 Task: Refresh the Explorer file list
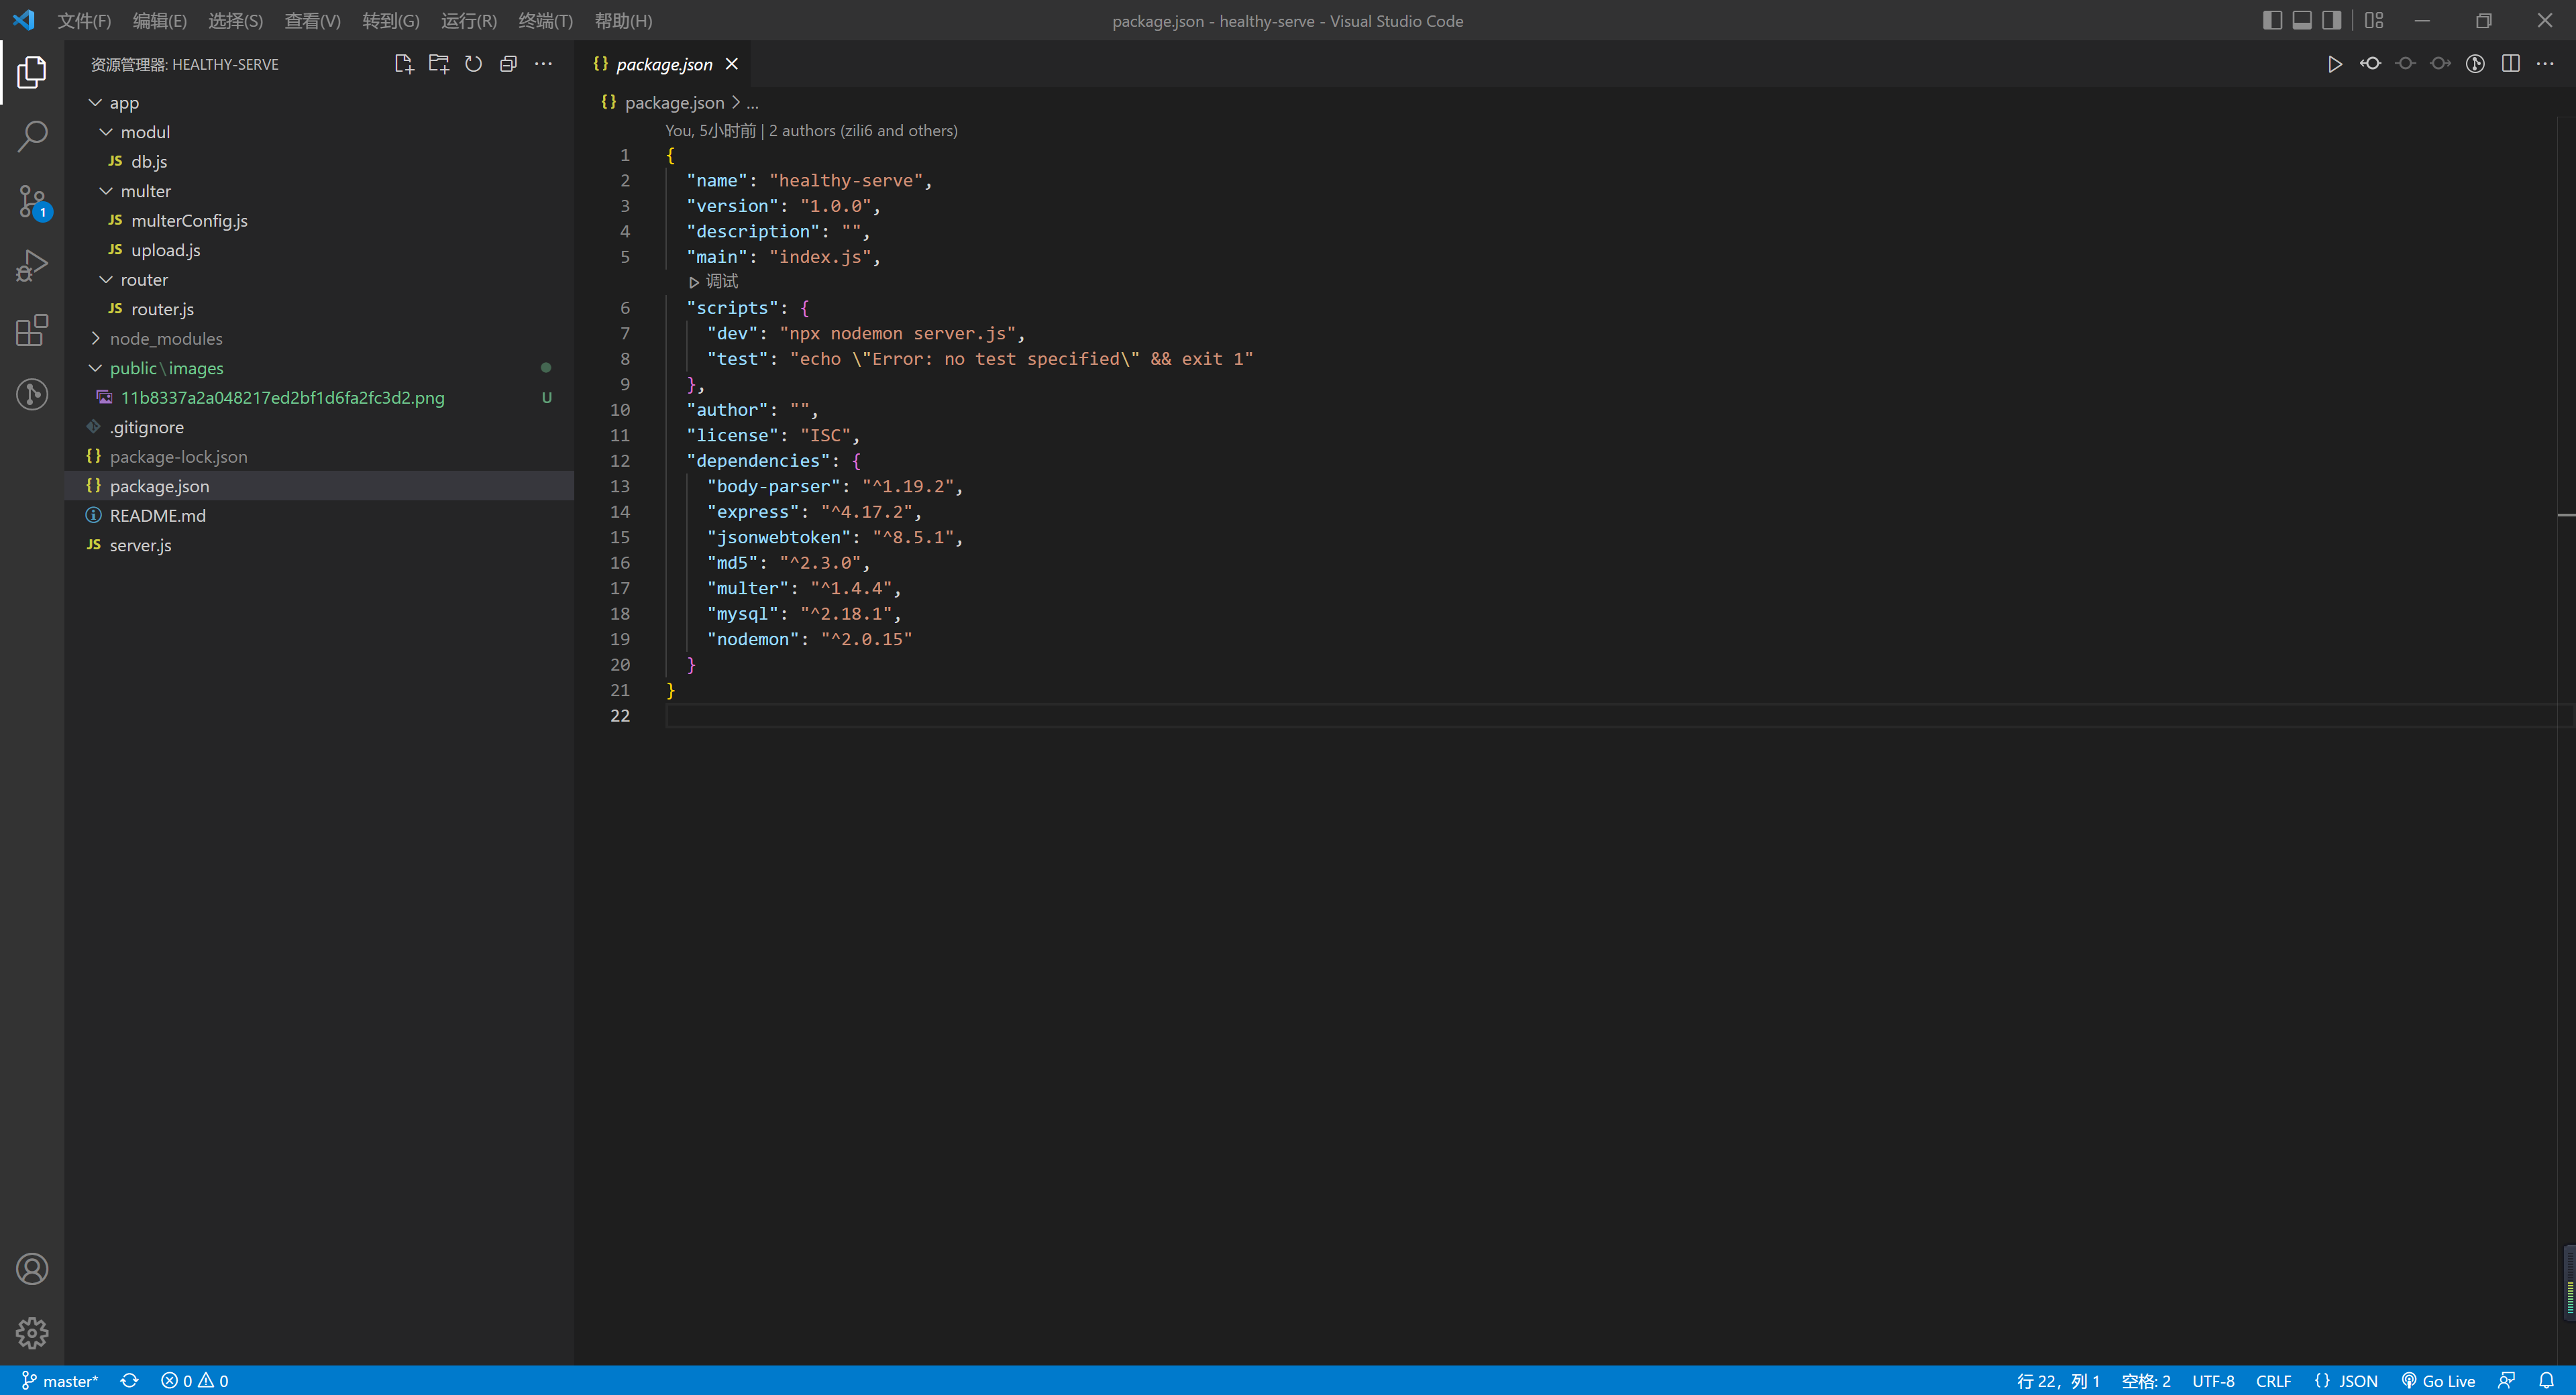[473, 63]
